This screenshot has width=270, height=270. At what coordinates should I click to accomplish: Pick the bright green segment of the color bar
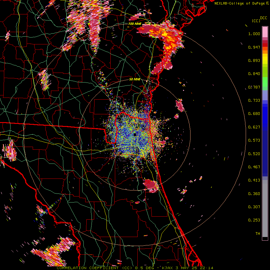(x=265, y=82)
